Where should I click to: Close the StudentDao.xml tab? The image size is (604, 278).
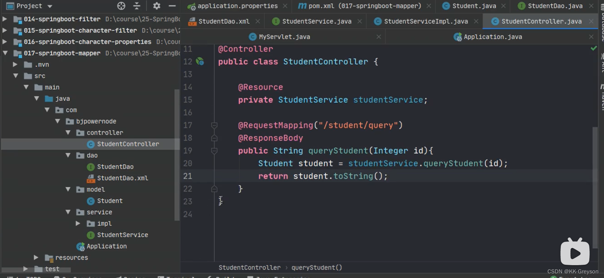[258, 21]
